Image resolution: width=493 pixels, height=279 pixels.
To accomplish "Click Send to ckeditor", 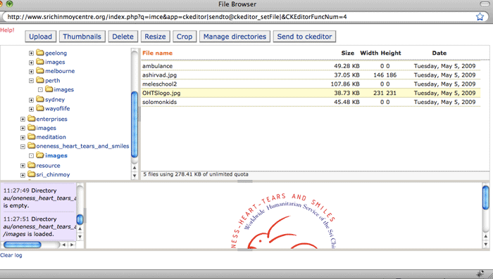I will tap(304, 37).
